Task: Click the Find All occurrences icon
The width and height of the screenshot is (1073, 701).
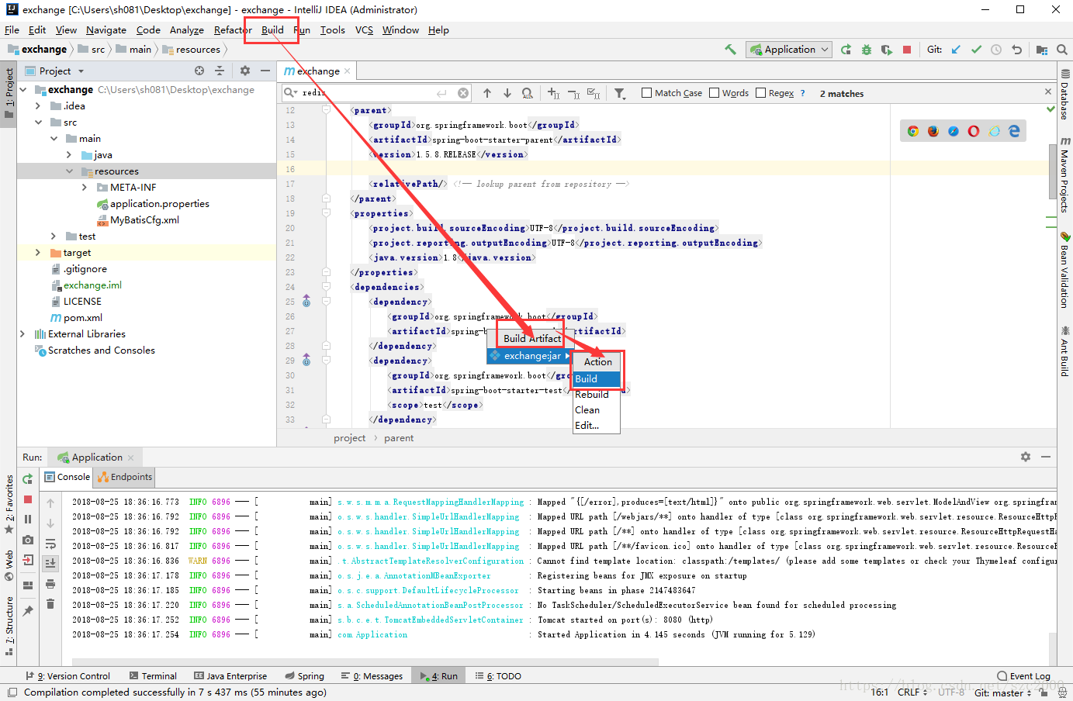Action: coord(528,93)
